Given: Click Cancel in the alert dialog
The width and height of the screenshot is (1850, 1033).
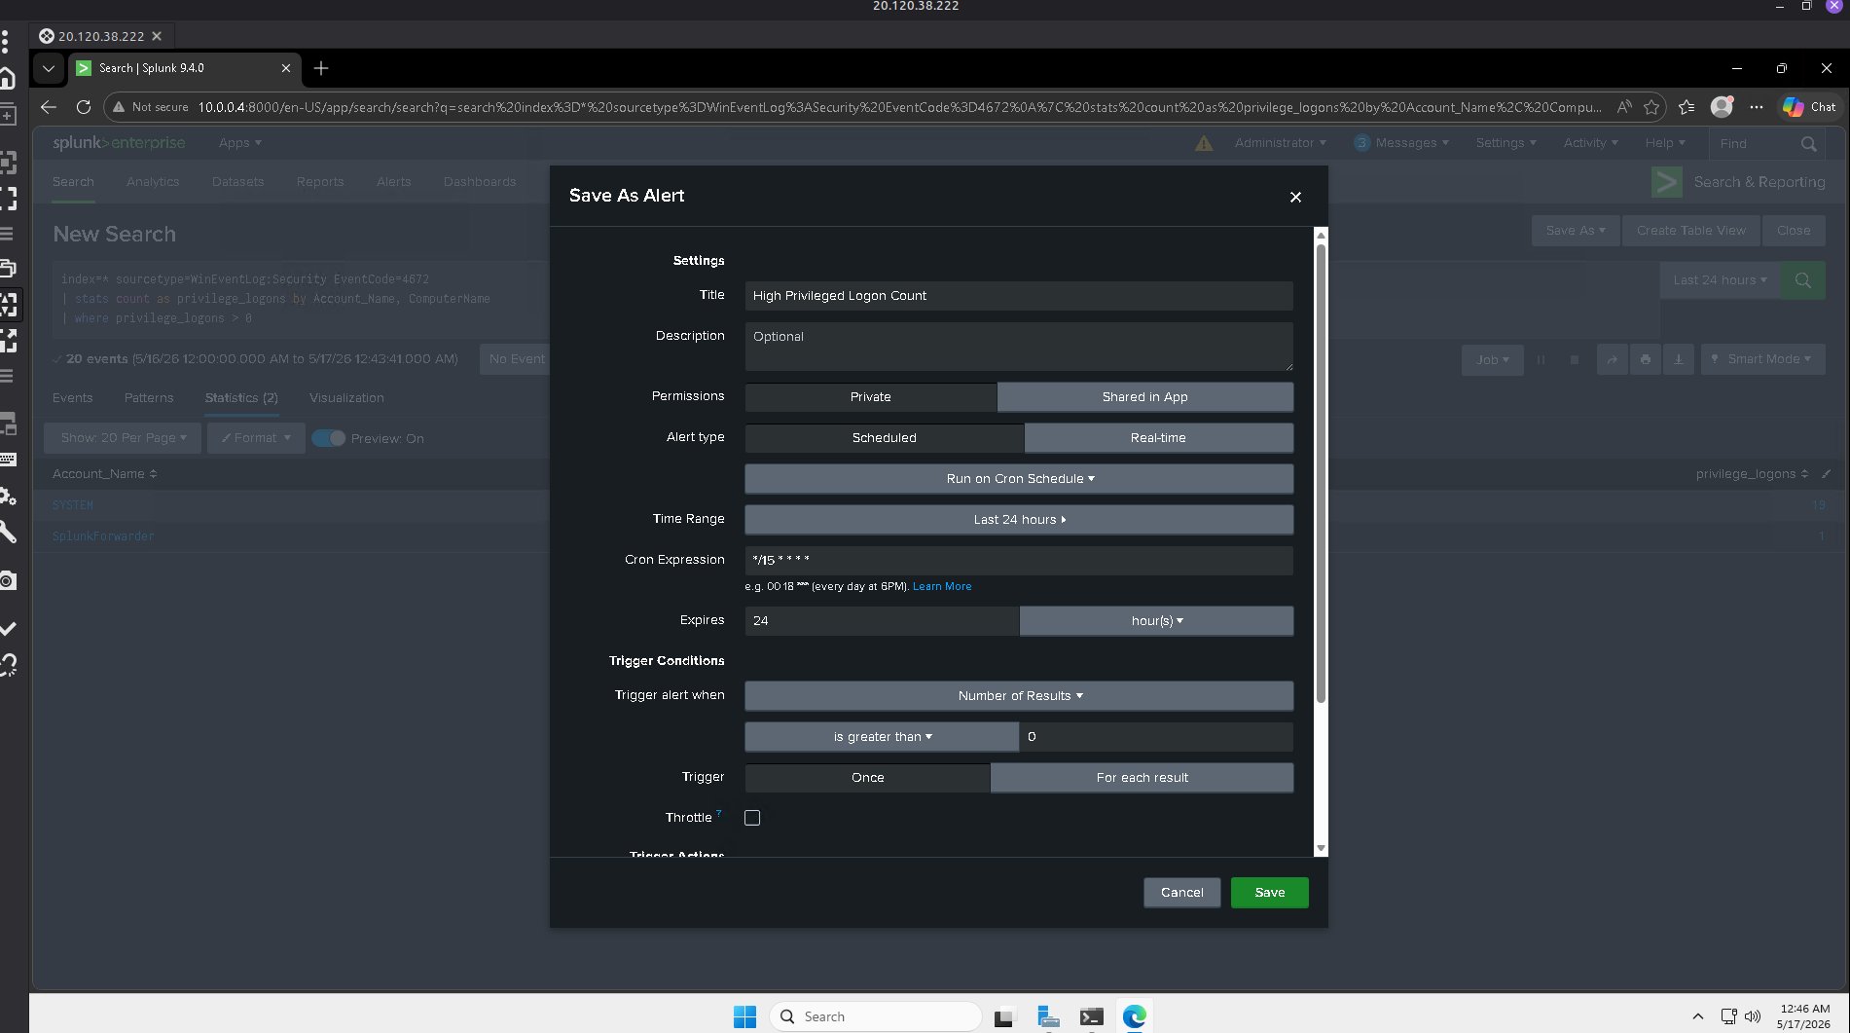Looking at the screenshot, I should pos(1181,893).
